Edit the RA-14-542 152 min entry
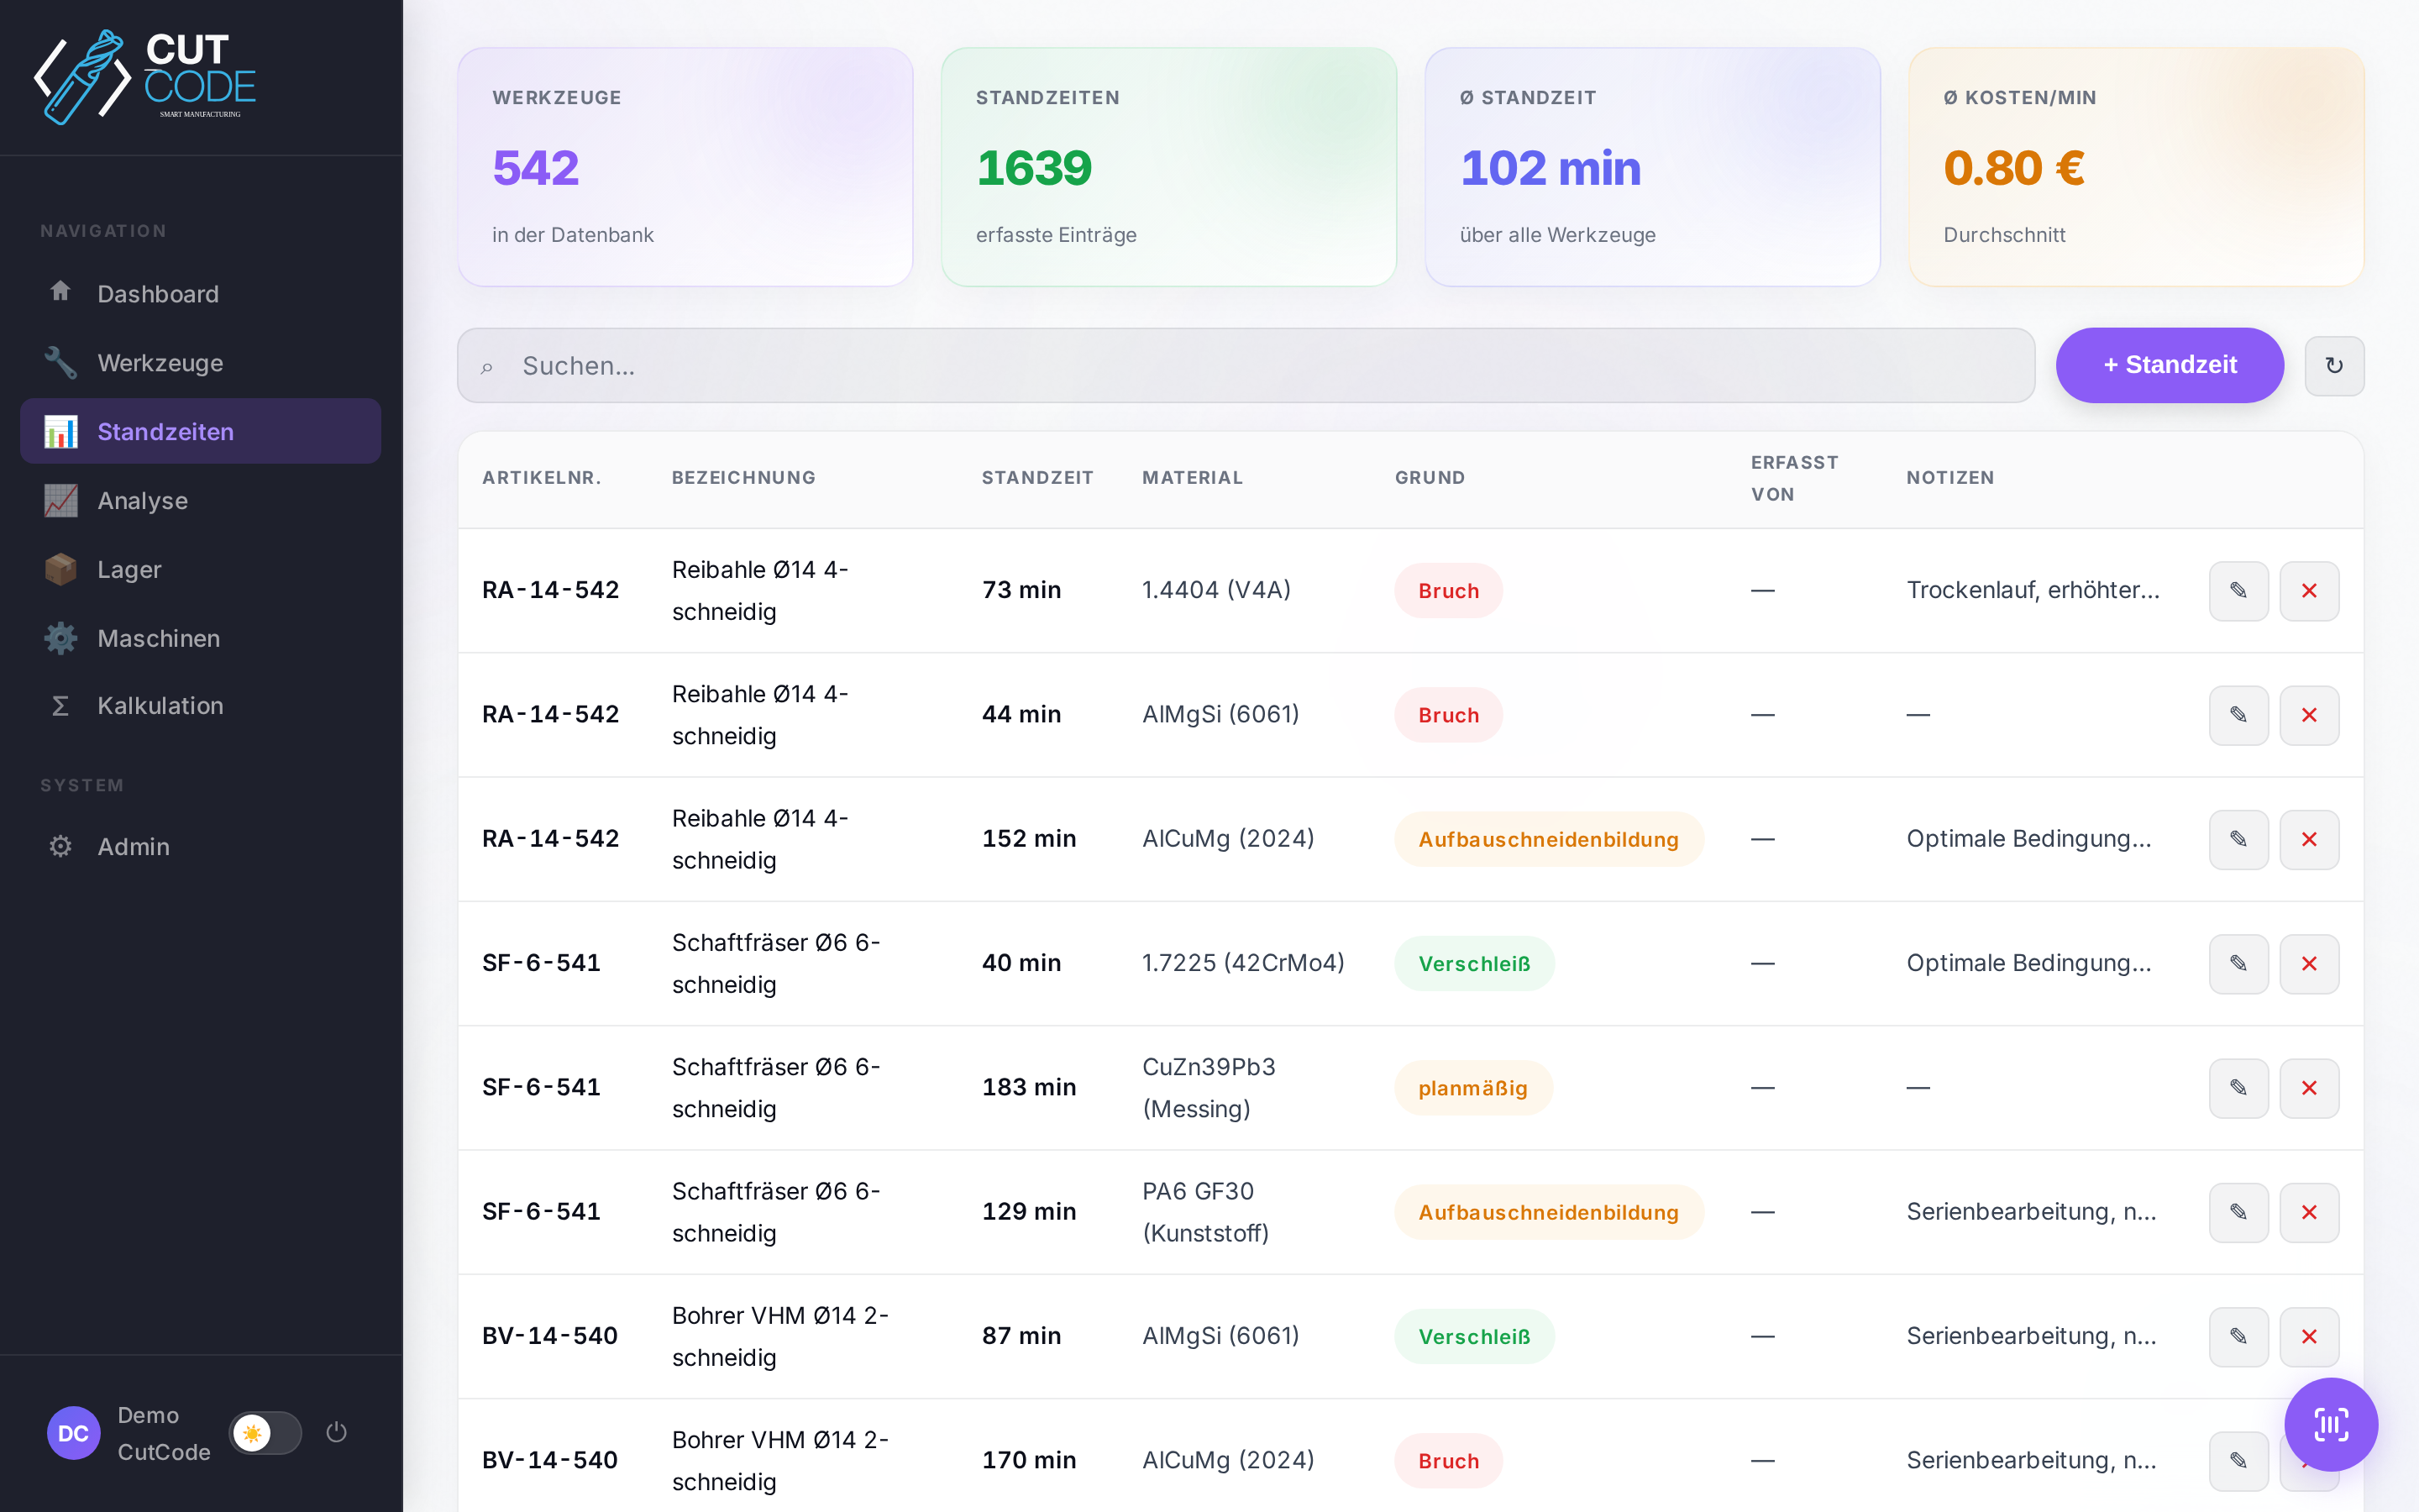The image size is (2419, 1512). click(x=2238, y=838)
